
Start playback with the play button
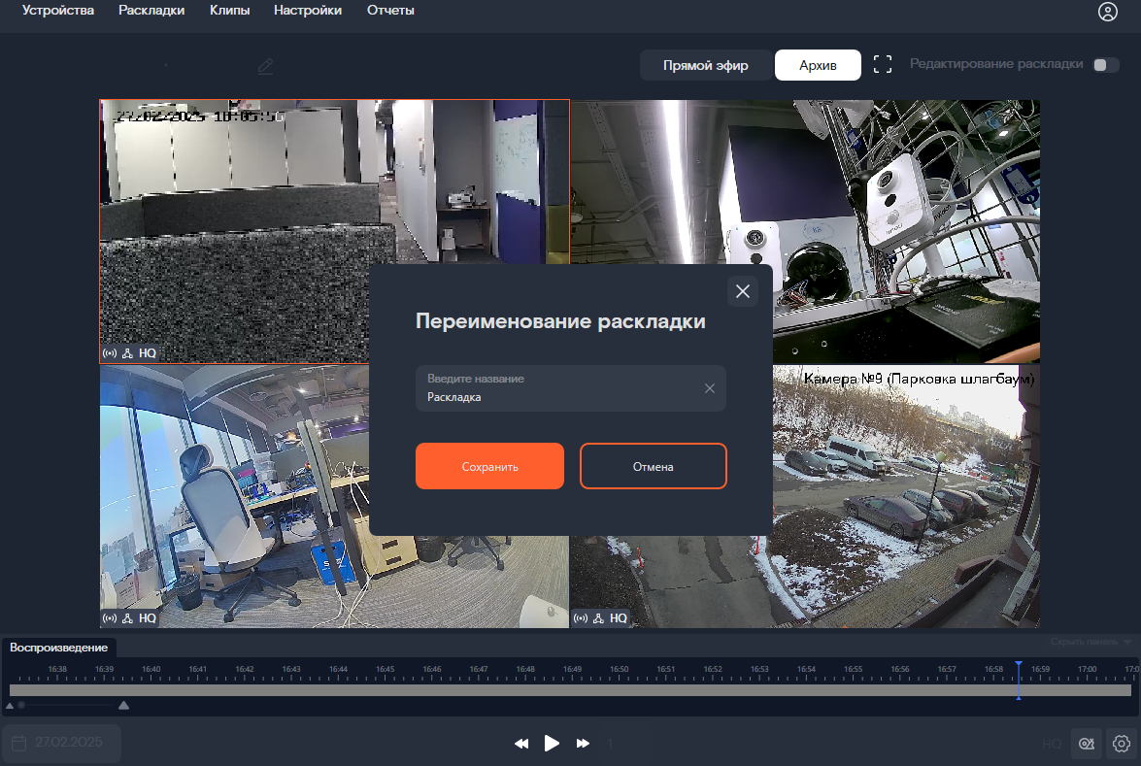click(552, 744)
